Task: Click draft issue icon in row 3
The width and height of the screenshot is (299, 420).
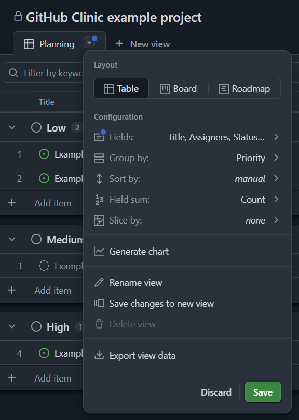Action: coord(44,266)
